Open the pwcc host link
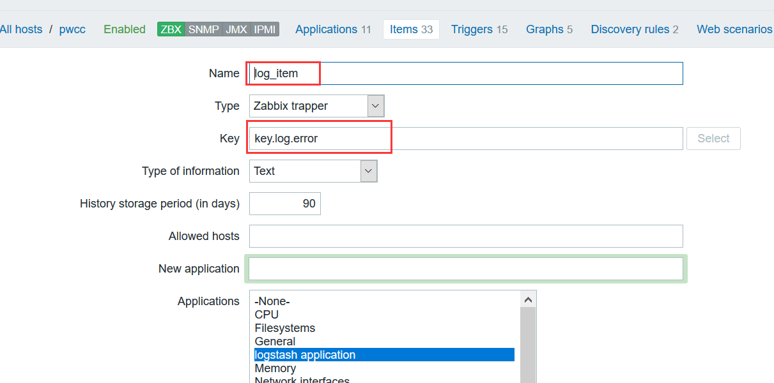This screenshot has width=774, height=383. (72, 29)
